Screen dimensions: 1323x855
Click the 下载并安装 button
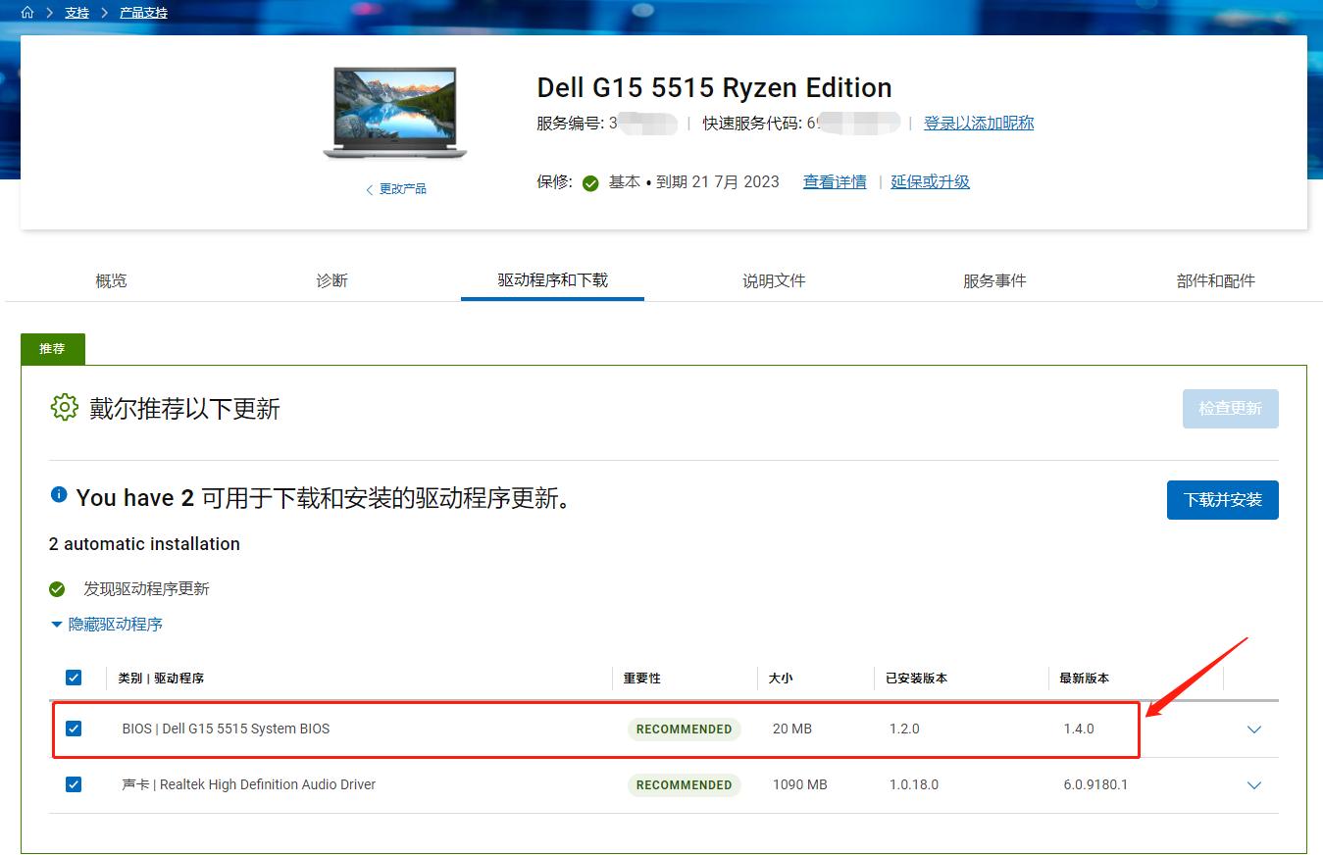click(1222, 499)
